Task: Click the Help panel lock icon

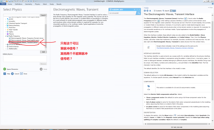Action: tap(150, 11)
